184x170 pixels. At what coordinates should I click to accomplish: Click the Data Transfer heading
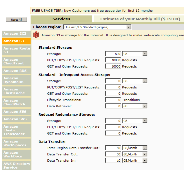52,142
